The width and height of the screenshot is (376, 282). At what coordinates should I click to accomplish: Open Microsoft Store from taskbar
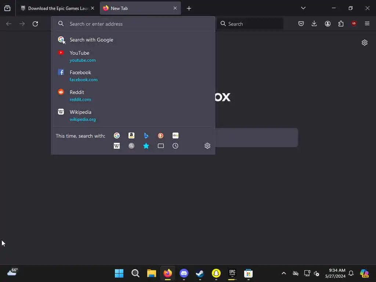coord(249,273)
